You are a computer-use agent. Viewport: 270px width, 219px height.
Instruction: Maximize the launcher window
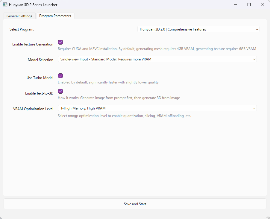point(249,5)
